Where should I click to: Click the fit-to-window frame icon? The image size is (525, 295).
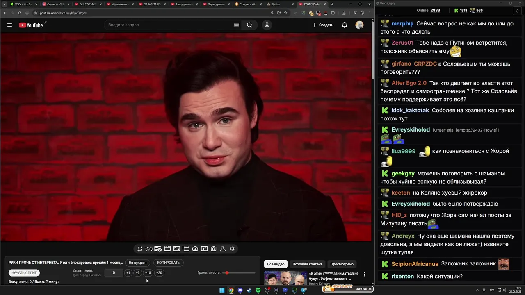177,249
